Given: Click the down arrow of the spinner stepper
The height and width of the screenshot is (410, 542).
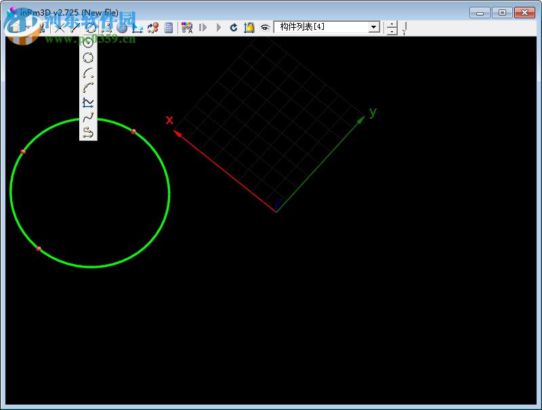Looking at the screenshot, I should 392,30.
